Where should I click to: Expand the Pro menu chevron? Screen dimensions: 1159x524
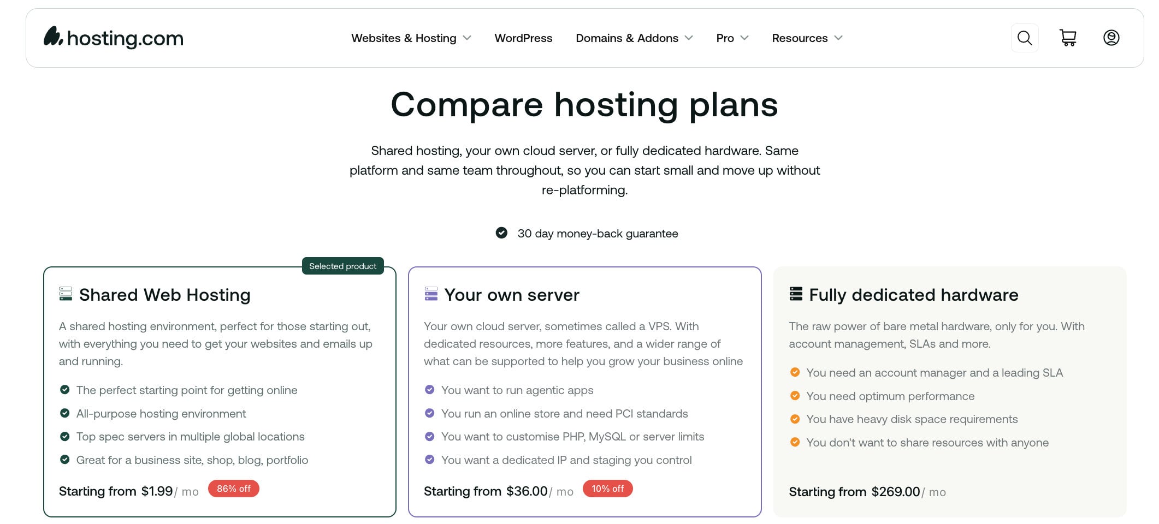pyautogui.click(x=744, y=38)
